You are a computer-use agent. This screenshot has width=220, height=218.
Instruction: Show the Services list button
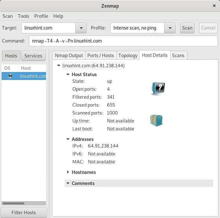tap(33, 56)
